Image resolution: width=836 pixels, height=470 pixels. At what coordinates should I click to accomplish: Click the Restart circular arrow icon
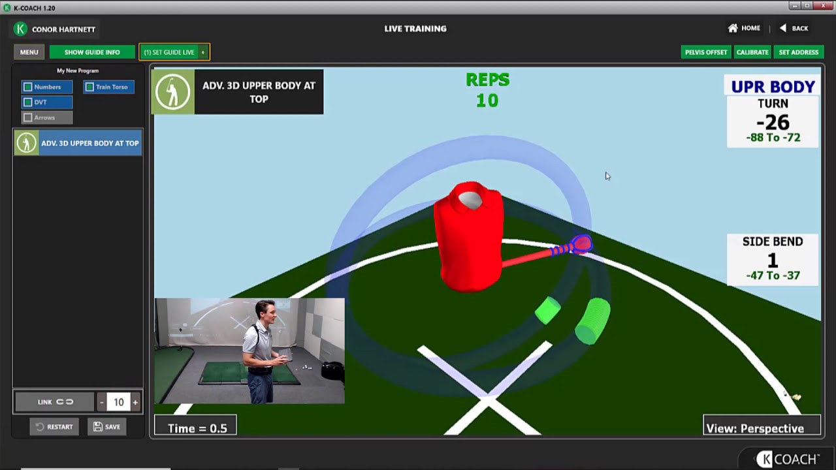click(x=39, y=427)
